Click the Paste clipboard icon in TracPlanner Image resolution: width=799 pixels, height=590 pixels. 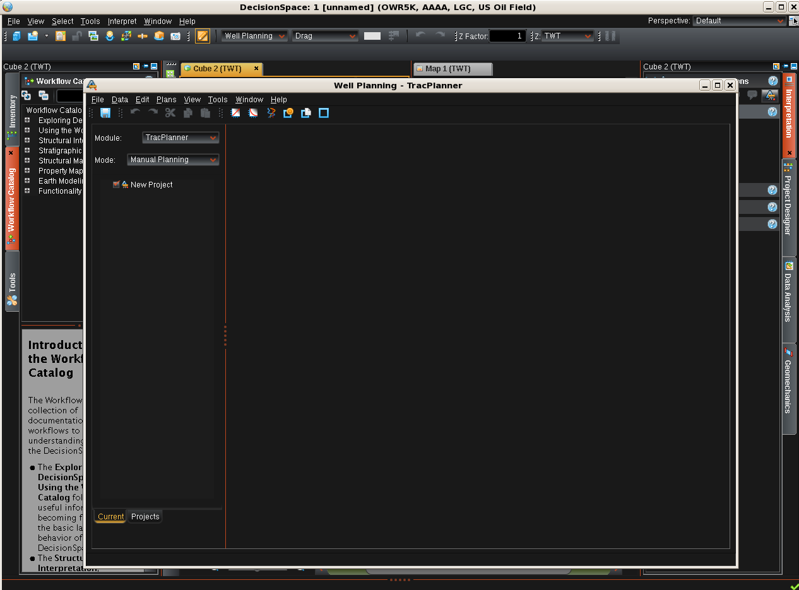pos(205,113)
